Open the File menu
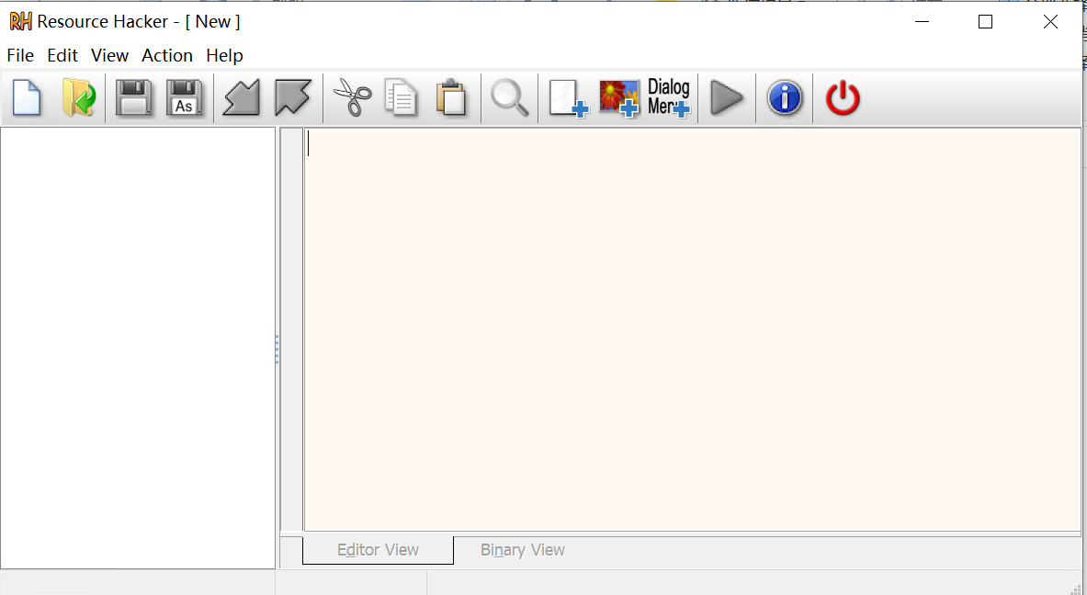Viewport: 1087px width, 595px height. pos(20,55)
